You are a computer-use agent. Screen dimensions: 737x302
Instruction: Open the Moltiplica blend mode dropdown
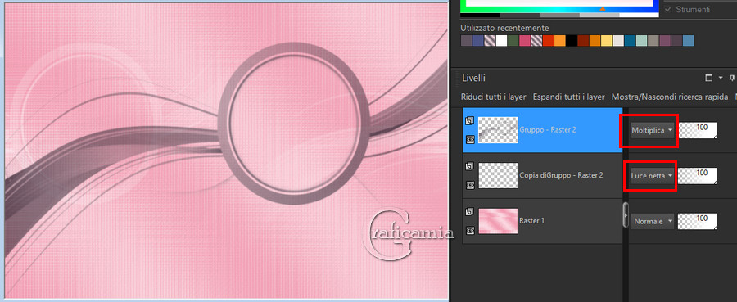pyautogui.click(x=653, y=131)
